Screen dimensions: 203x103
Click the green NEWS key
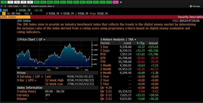tap(83, 2)
